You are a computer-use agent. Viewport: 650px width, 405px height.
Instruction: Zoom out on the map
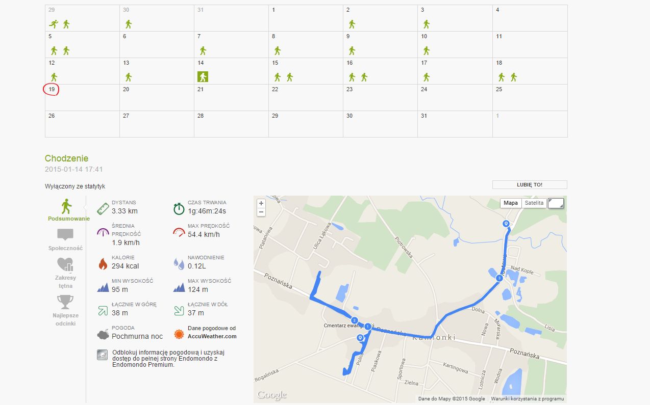click(261, 212)
